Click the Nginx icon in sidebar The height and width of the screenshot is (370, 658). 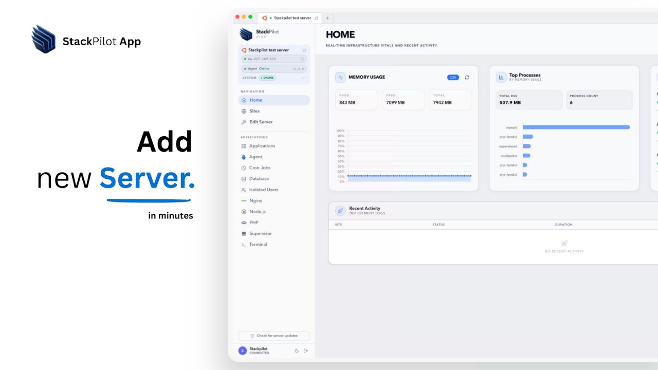(x=244, y=201)
